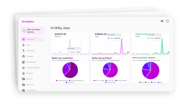Click the Providers icon
The height and width of the screenshot is (108, 192).
[x=23, y=56]
